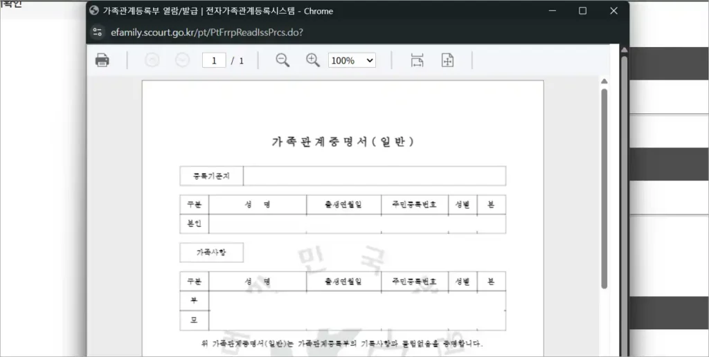Click total page count text '/ 1'
709x357 pixels.
pyautogui.click(x=238, y=61)
